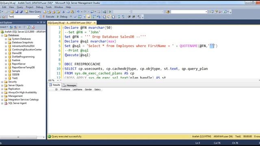This screenshot has width=260, height=146.
Task: Click the Disconnect icon in Object Explorer
Action: pyautogui.click(x=15, y=27)
